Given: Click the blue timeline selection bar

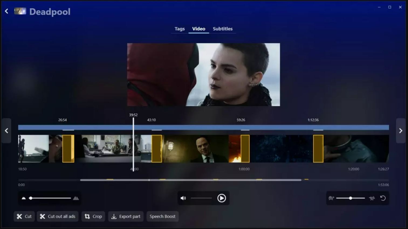Looking at the screenshot, I should pos(204,127).
